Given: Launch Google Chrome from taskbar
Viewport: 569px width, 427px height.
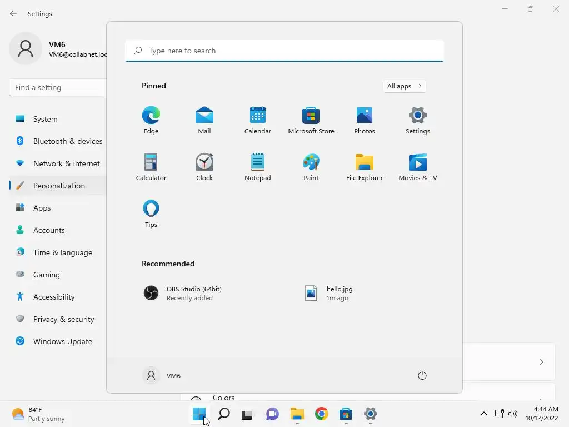Looking at the screenshot, I should click(322, 414).
